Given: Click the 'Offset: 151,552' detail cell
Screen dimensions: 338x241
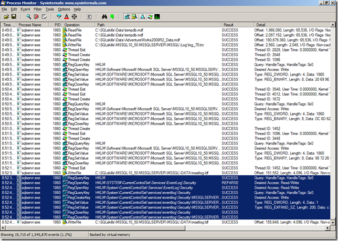Looking at the screenshot, I should 292,173.
